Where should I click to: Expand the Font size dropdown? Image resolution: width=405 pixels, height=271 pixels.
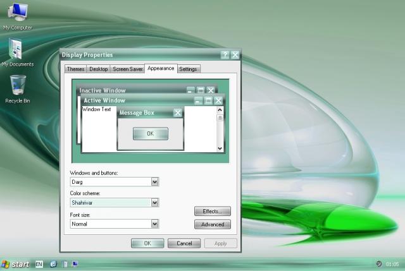coord(154,224)
